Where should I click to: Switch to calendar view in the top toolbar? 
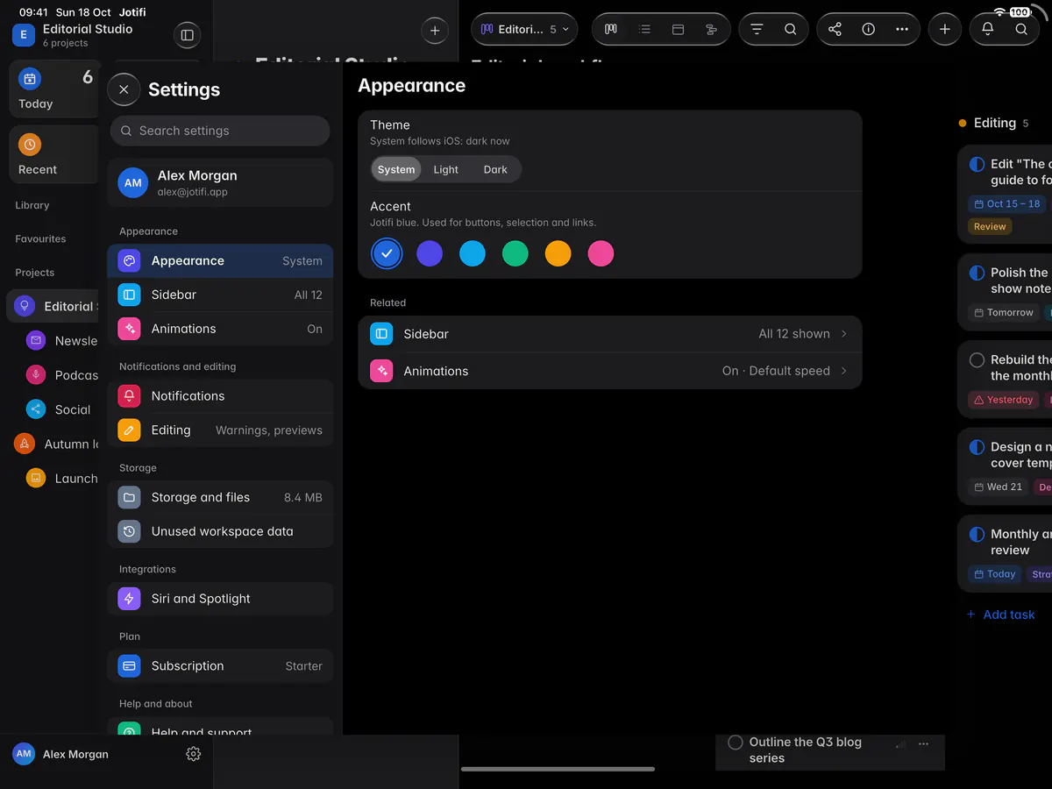[x=678, y=29]
